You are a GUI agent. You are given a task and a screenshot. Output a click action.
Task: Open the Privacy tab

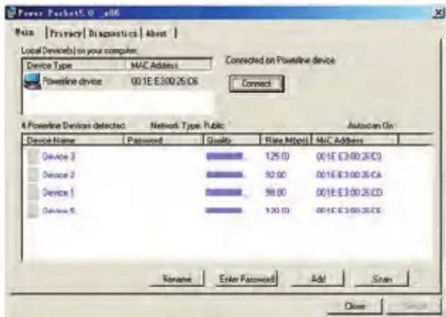click(x=66, y=34)
